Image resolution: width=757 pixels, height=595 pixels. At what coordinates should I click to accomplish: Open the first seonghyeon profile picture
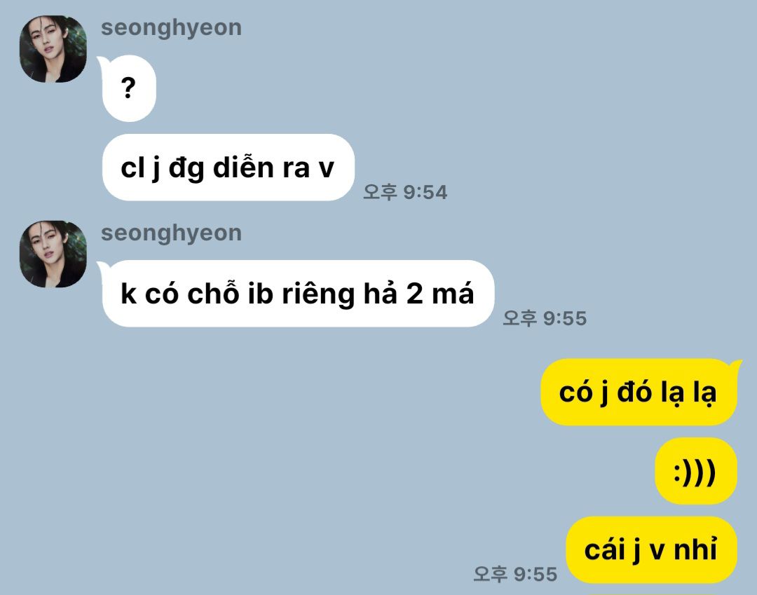53,49
